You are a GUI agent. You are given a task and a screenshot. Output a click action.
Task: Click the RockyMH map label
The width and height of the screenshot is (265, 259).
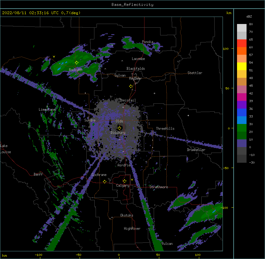pyautogui.click(x=75, y=70)
